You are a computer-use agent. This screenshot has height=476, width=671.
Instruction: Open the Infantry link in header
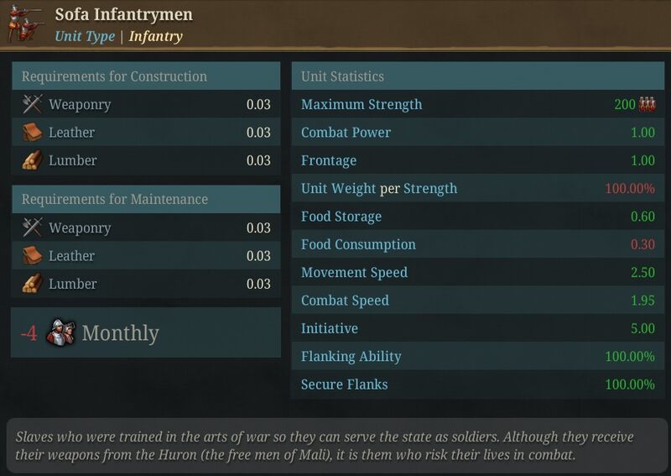[156, 36]
